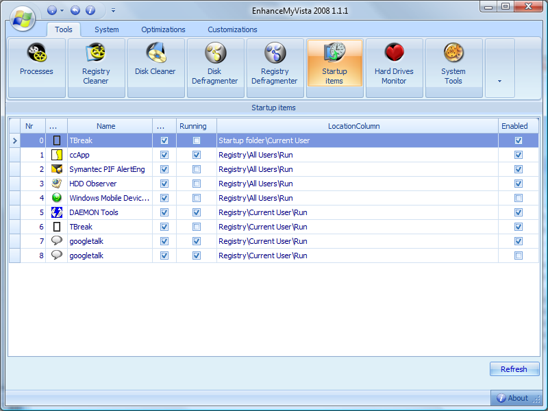The image size is (548, 411).
Task: Toggle the Running checkbox for DAEMON Tools
Action: point(197,212)
